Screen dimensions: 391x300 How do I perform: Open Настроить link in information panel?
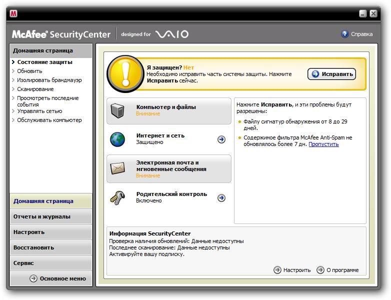[297, 270]
